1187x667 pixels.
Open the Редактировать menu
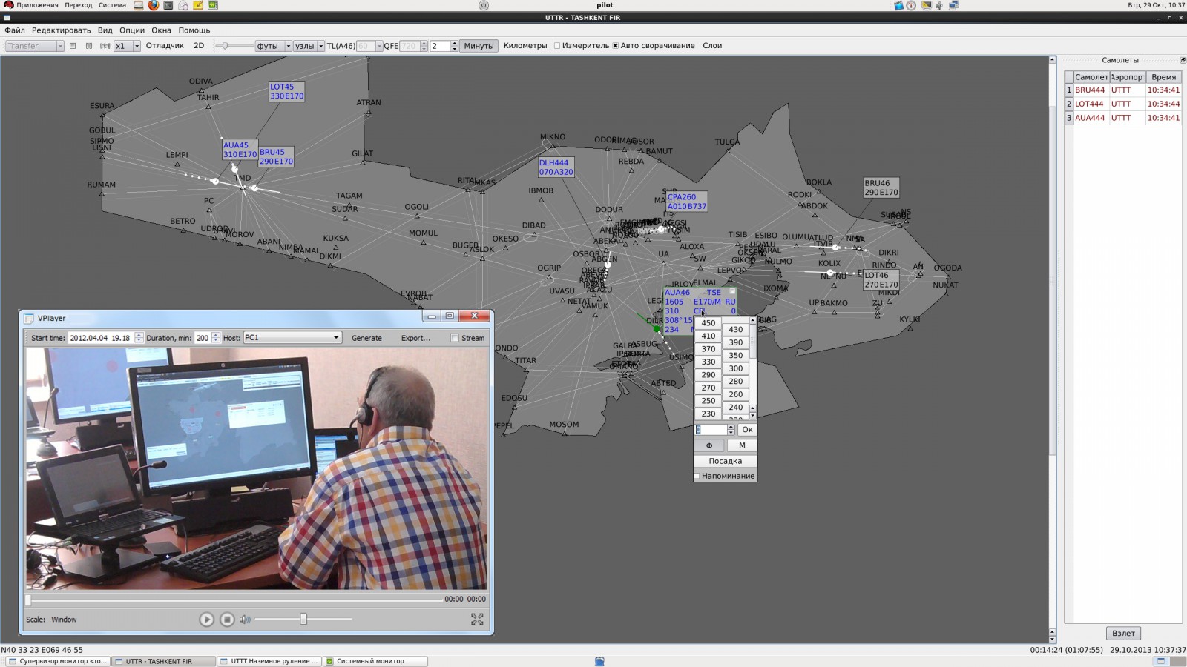pyautogui.click(x=61, y=30)
